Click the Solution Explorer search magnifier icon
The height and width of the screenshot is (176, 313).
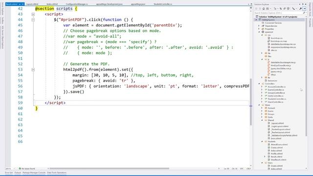point(304,13)
